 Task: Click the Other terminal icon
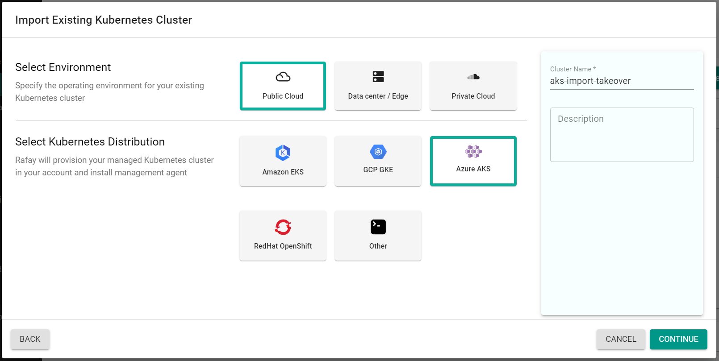[378, 227]
